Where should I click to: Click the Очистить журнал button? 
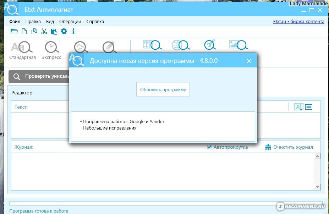pyautogui.click(x=289, y=147)
